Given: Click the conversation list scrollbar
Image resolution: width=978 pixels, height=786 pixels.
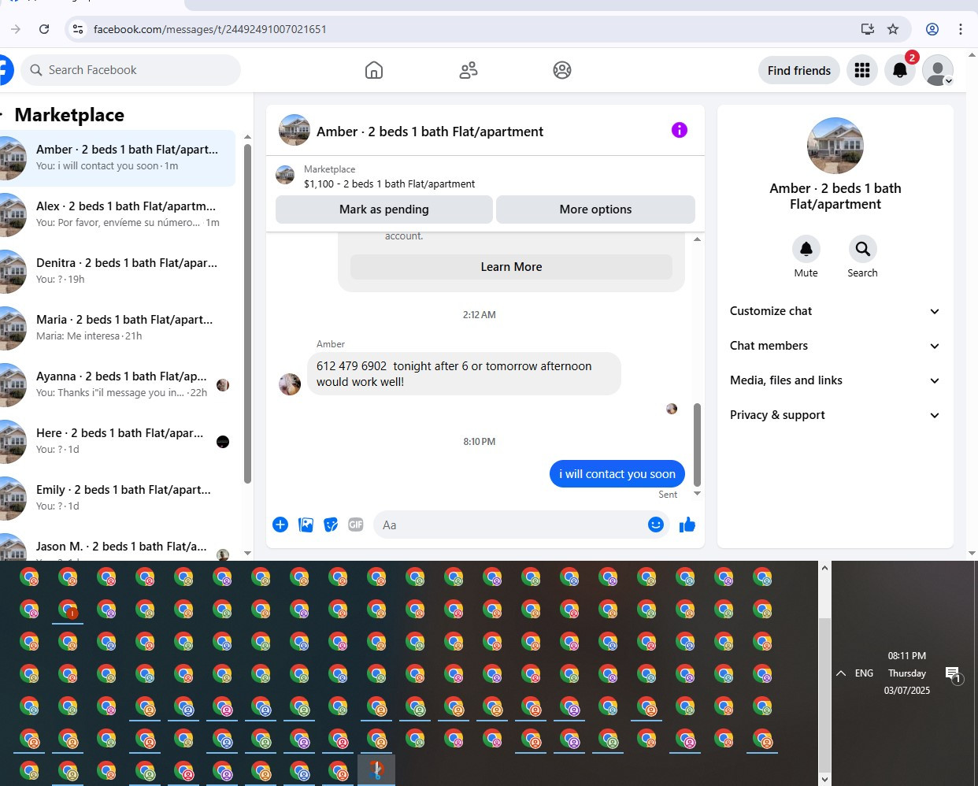Looking at the screenshot, I should 247,313.
